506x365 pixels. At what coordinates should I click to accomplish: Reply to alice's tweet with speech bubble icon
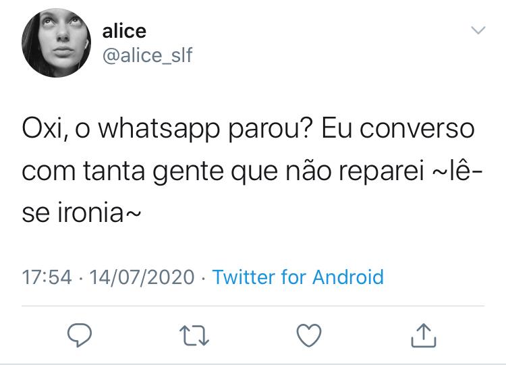pos(80,335)
